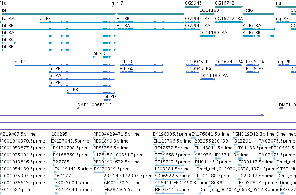Select the CG16742 gene arrow
The height and width of the screenshot is (195, 296).
click(x=229, y=7)
